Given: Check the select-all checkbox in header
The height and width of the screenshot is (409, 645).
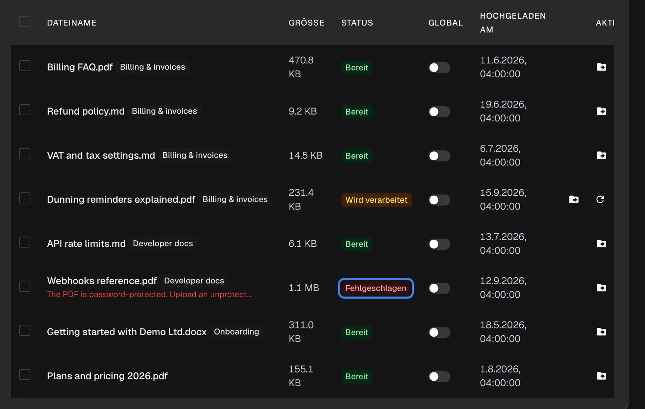Looking at the screenshot, I should coord(25,21).
